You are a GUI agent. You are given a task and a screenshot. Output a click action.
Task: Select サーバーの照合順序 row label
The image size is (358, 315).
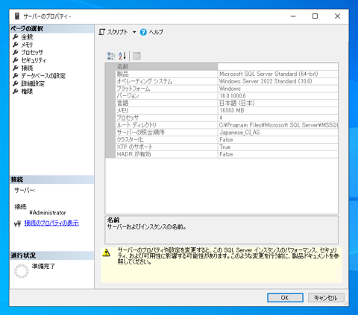pos(141,133)
